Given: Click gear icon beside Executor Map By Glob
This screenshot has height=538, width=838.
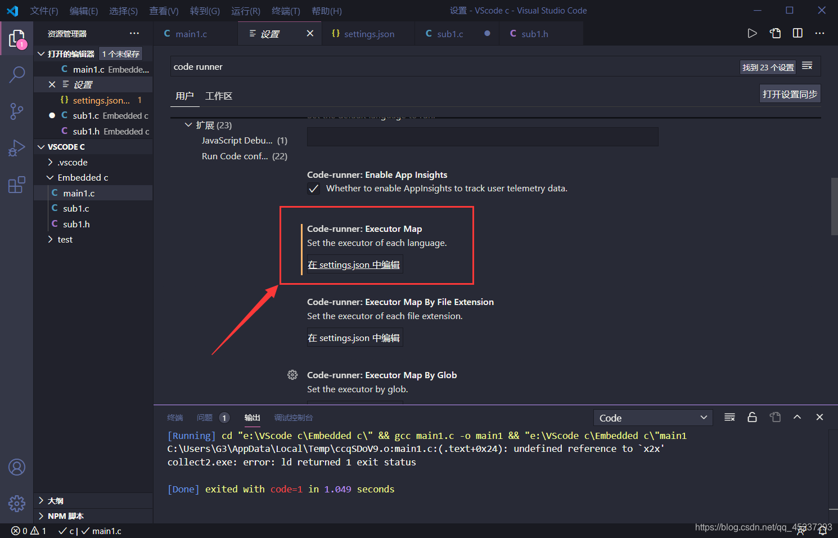Looking at the screenshot, I should (x=292, y=375).
